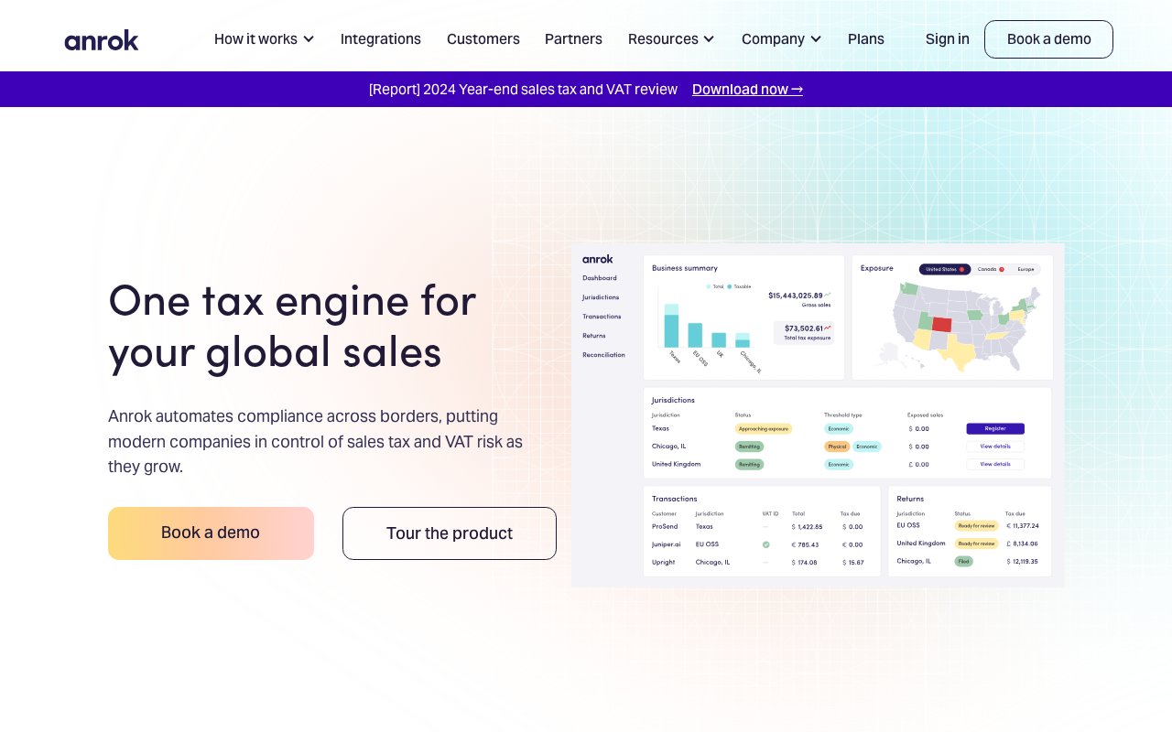Open the Partners nav item
Screen dimensions: 1172x732
coord(573,39)
